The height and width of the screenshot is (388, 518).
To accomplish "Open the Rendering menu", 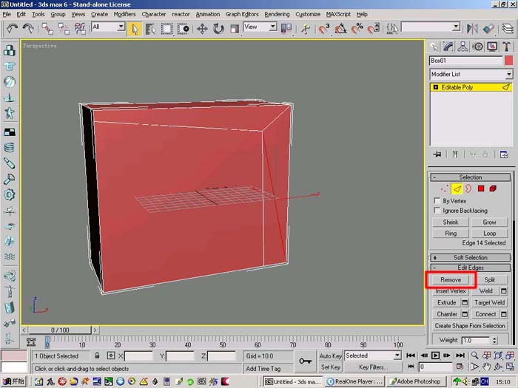I will coord(277,14).
